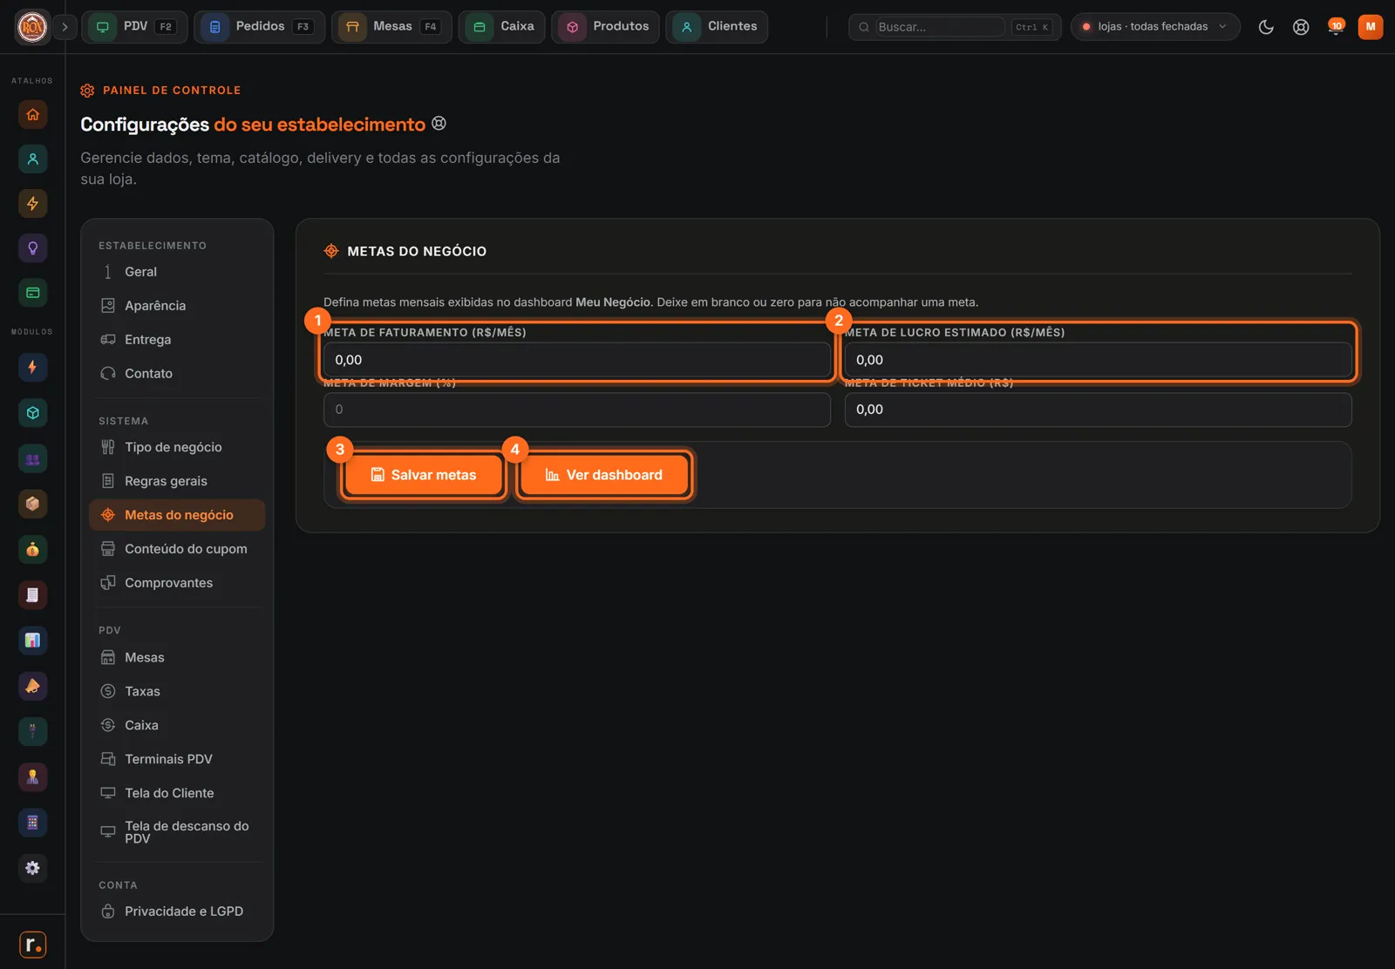Click the Salvar metas button
Viewport: 1395px width, 969px height.
point(424,475)
